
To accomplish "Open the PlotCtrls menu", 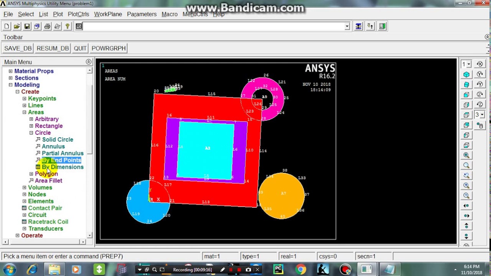I will pyautogui.click(x=78, y=14).
